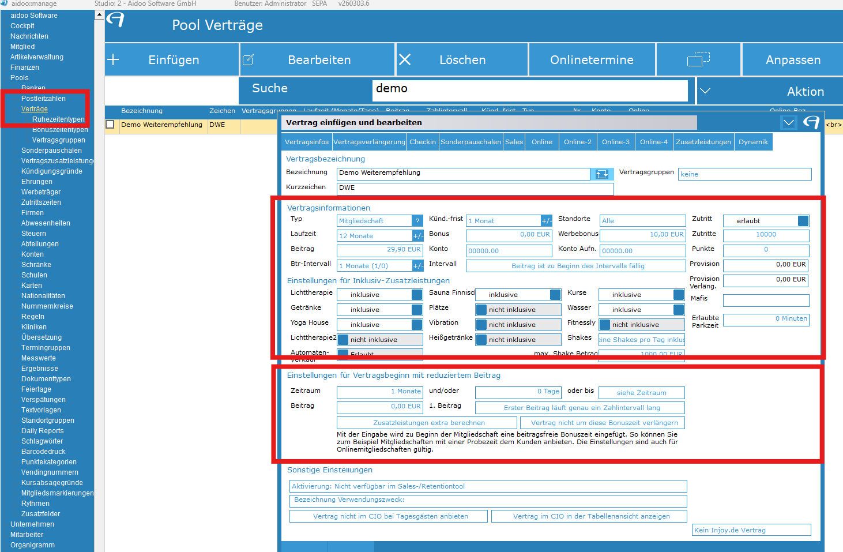Click the Onlinetermine button
The height and width of the screenshot is (552, 843).
(x=592, y=59)
